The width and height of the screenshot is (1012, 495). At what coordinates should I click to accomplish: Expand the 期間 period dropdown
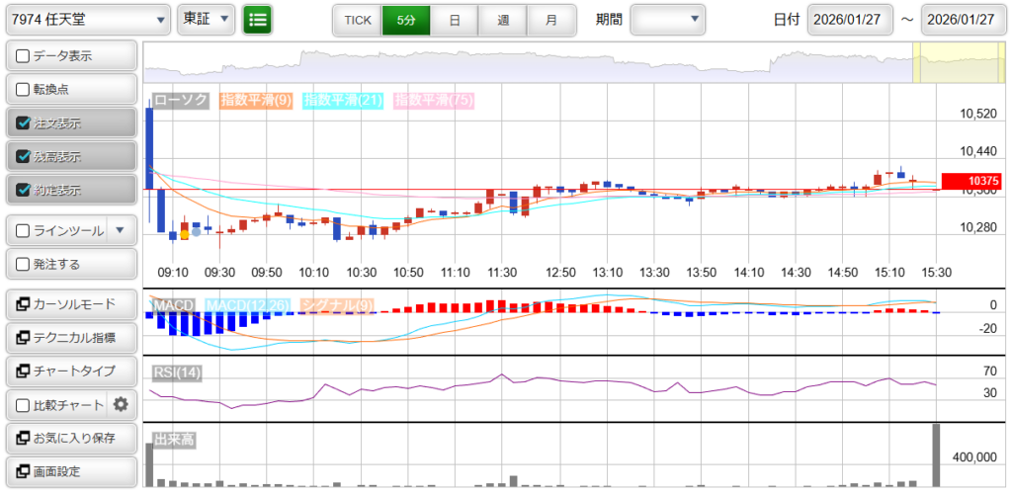click(x=668, y=19)
